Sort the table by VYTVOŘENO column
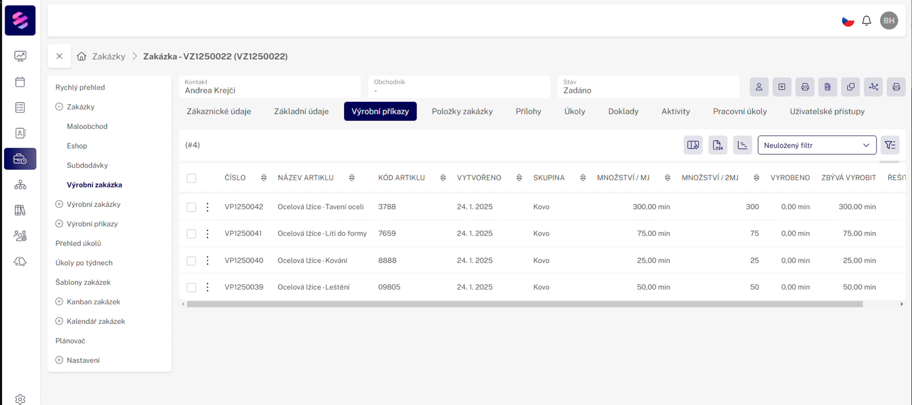Viewport: 912px width, 405px height. [x=519, y=178]
